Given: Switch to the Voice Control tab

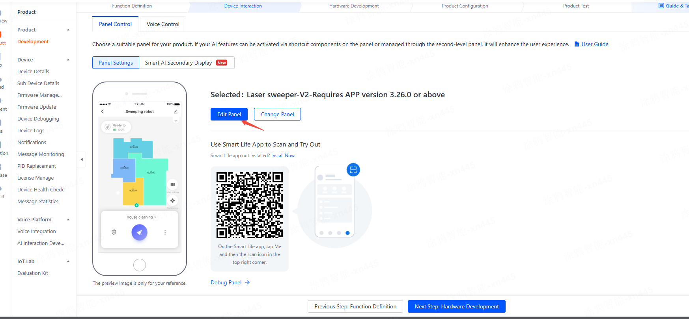Looking at the screenshot, I should point(163,24).
